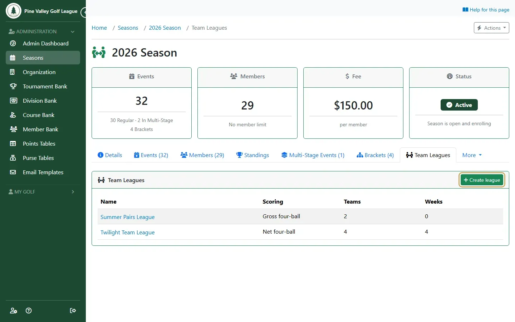Click the Email Templates envelope icon
Viewport: 515px width, 322px height.
(13, 172)
